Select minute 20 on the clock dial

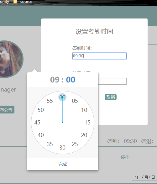pos(84,135)
